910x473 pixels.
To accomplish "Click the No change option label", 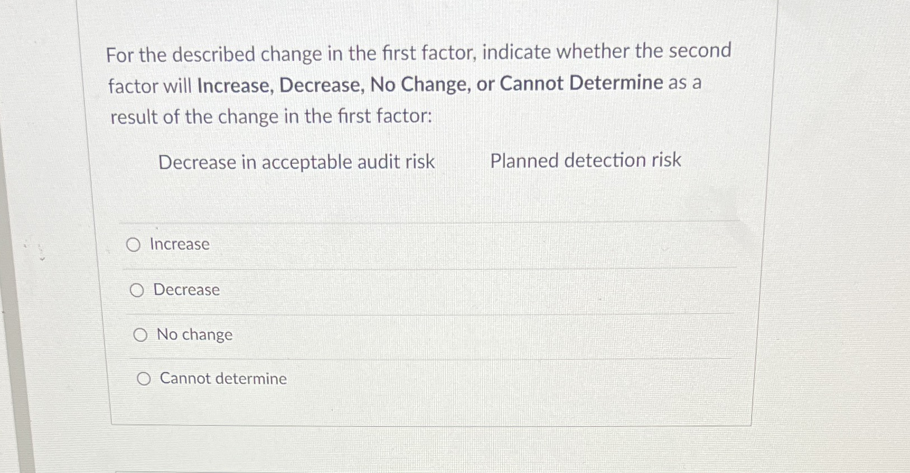I will coord(194,334).
